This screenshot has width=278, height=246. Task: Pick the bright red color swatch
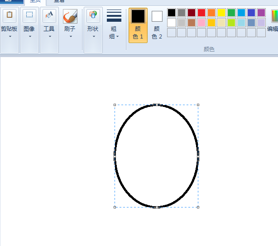(201, 13)
